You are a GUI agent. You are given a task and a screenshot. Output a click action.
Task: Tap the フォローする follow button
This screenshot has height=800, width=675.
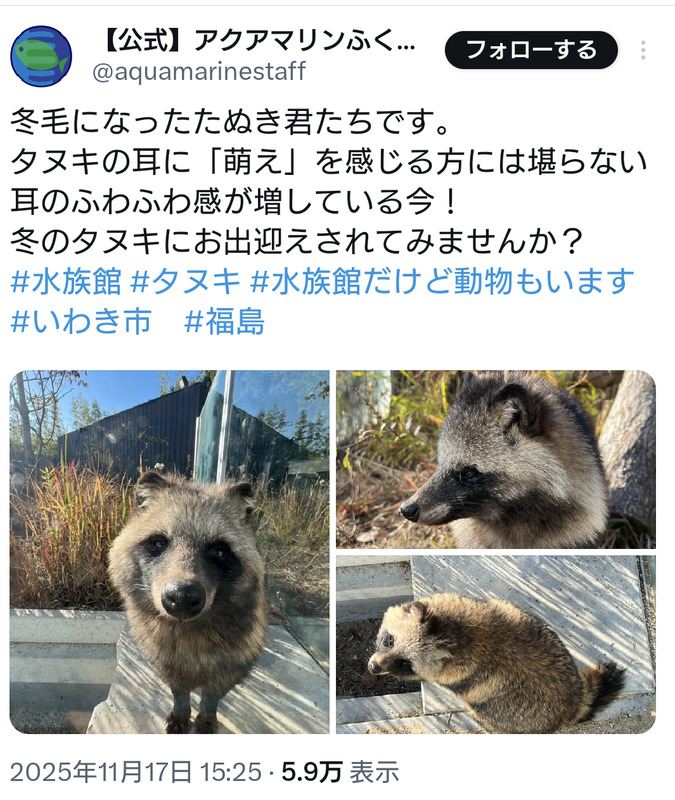tap(531, 50)
